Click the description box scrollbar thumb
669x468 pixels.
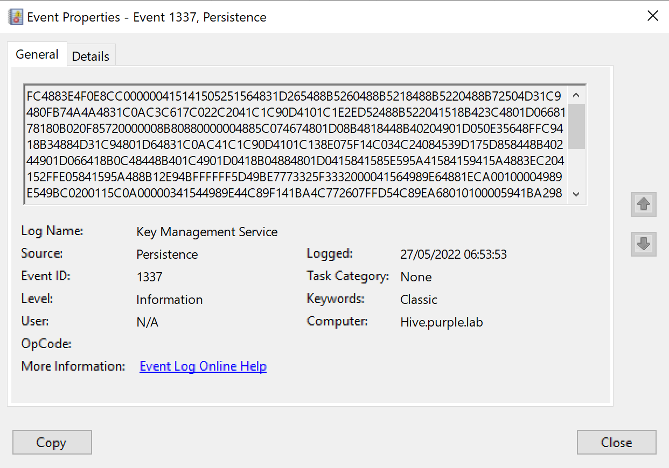[576, 126]
